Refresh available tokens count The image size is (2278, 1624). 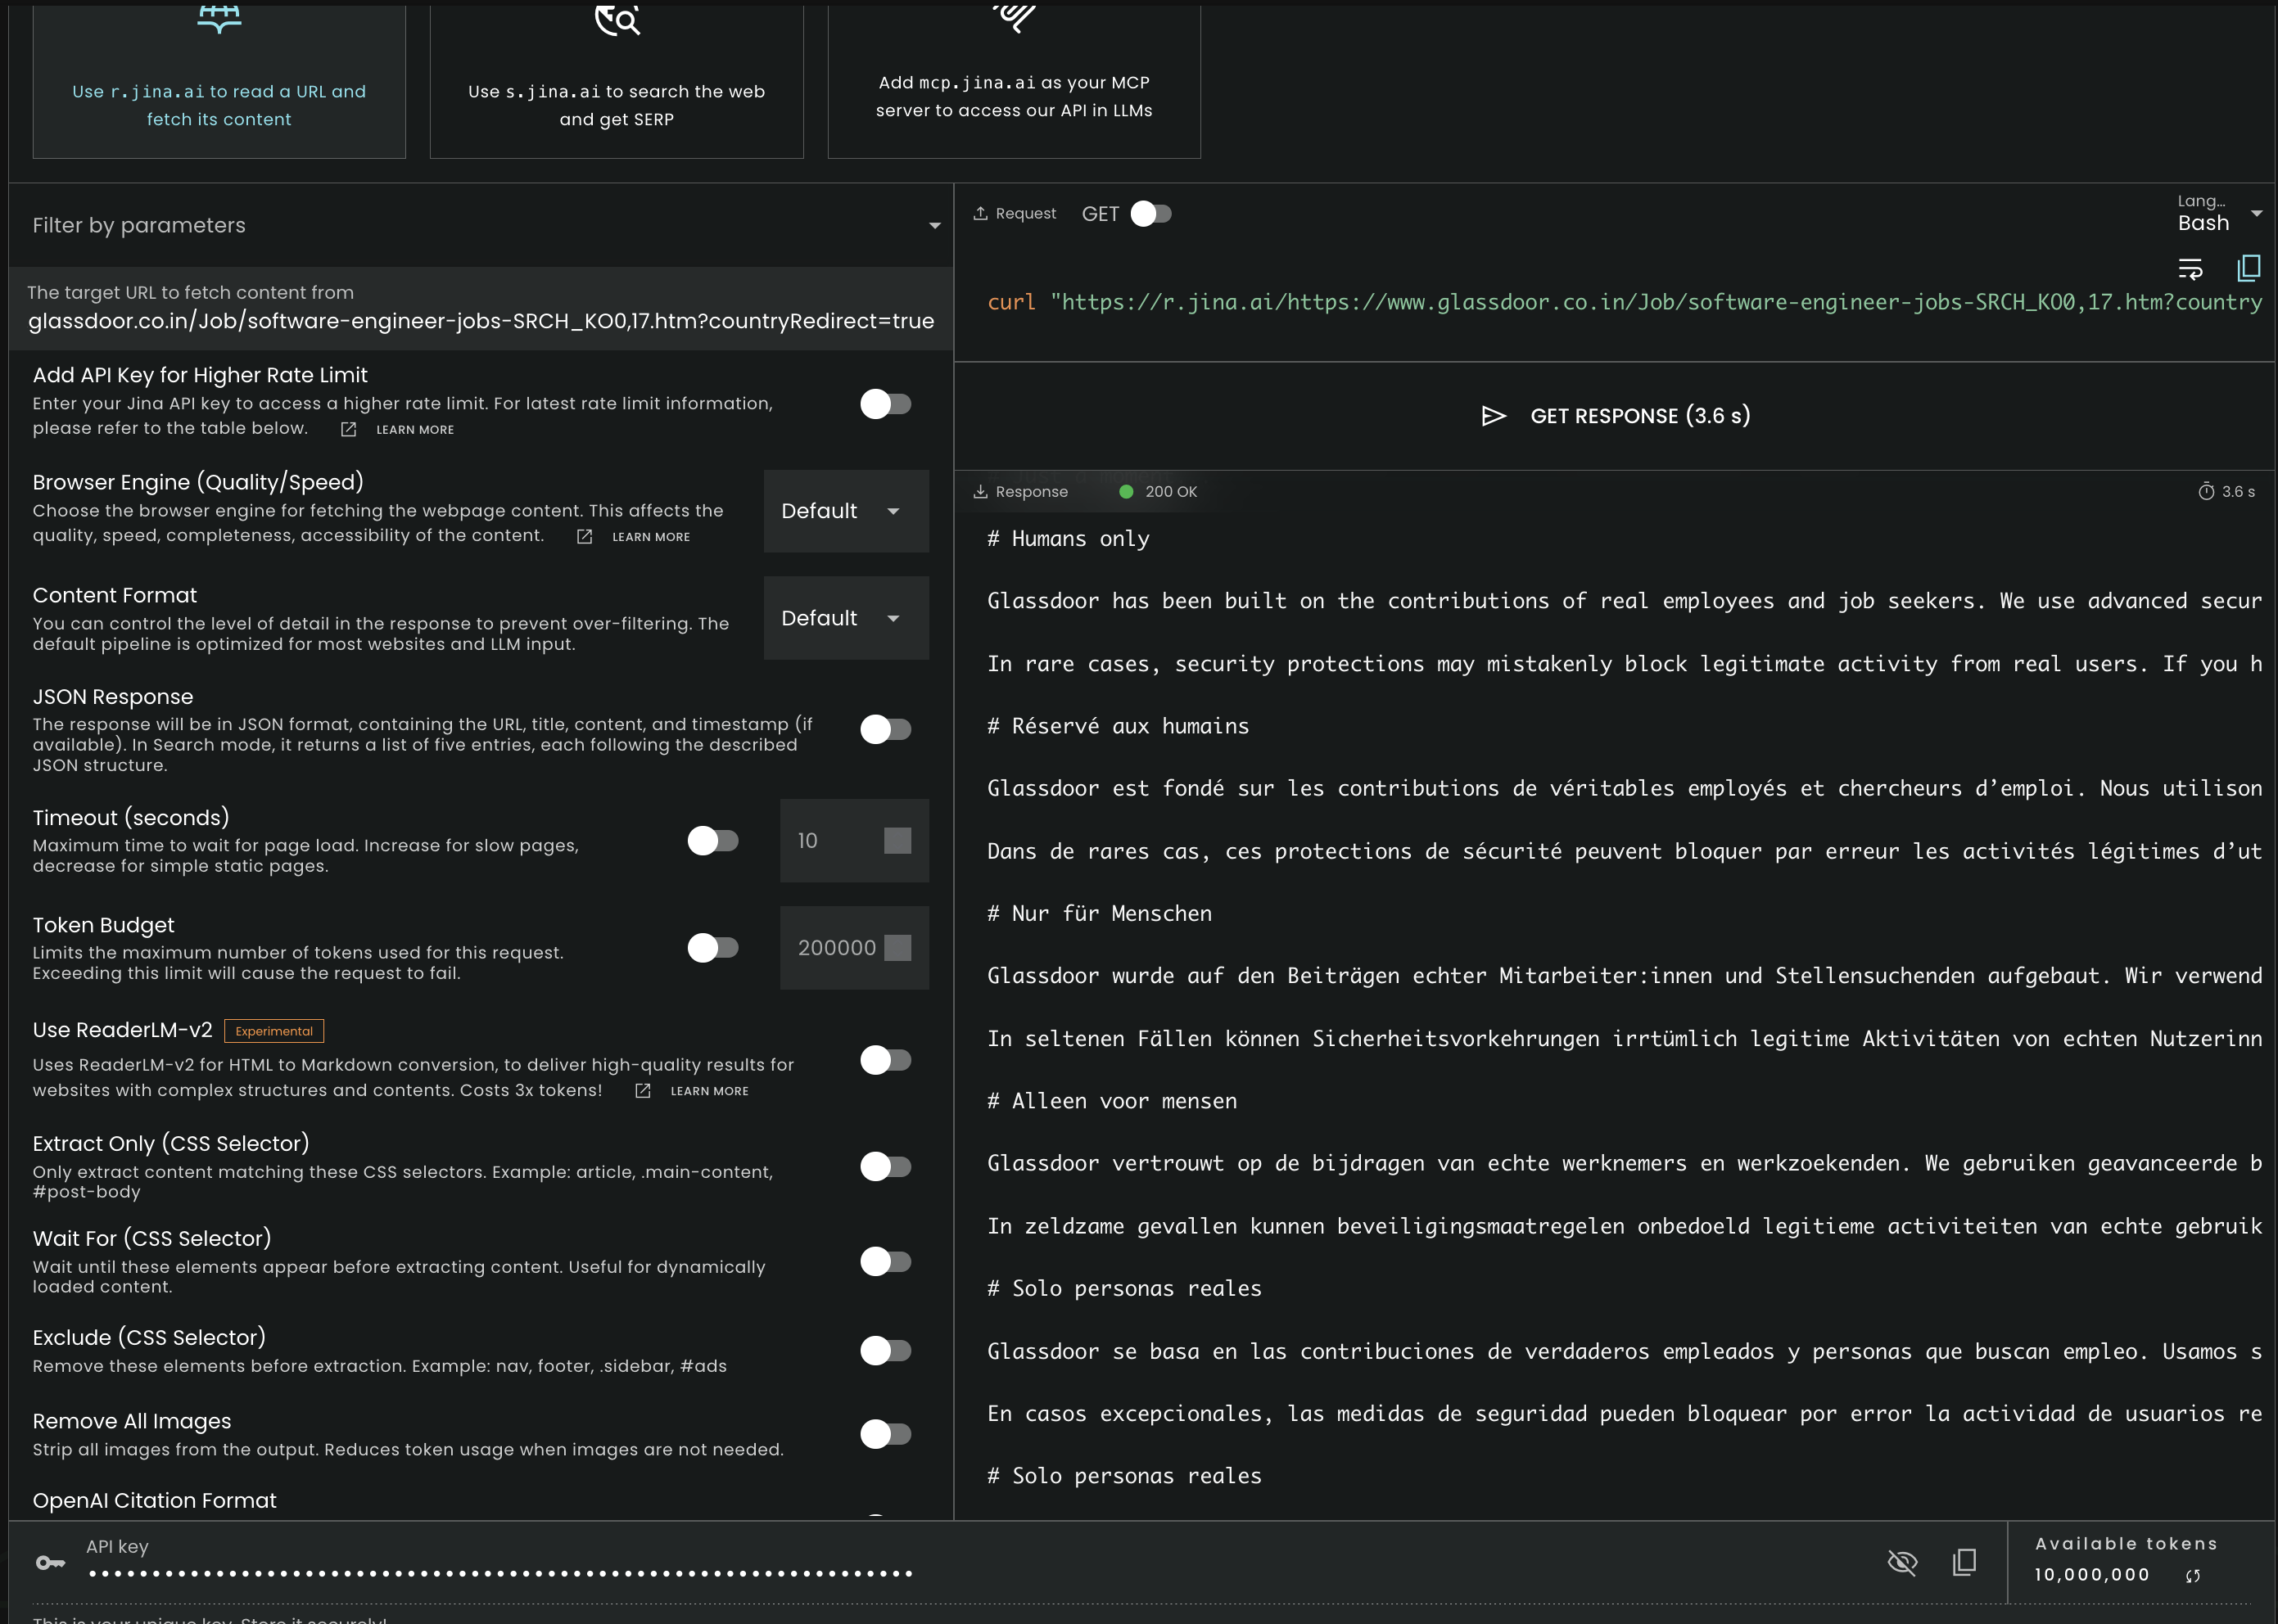(2192, 1576)
